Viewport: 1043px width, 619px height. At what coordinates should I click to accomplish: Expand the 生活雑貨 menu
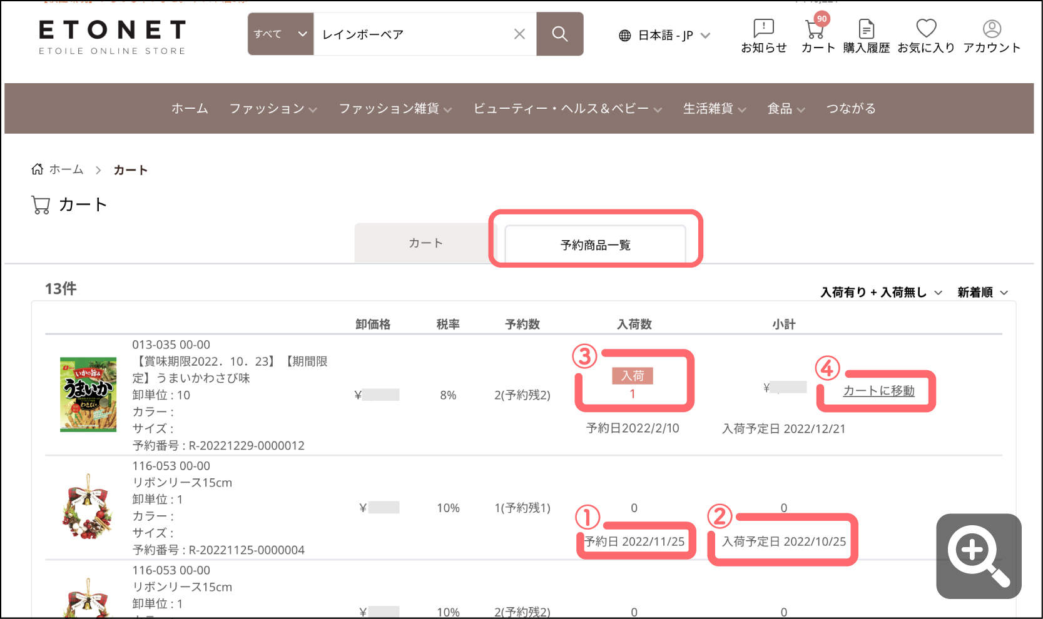point(715,108)
